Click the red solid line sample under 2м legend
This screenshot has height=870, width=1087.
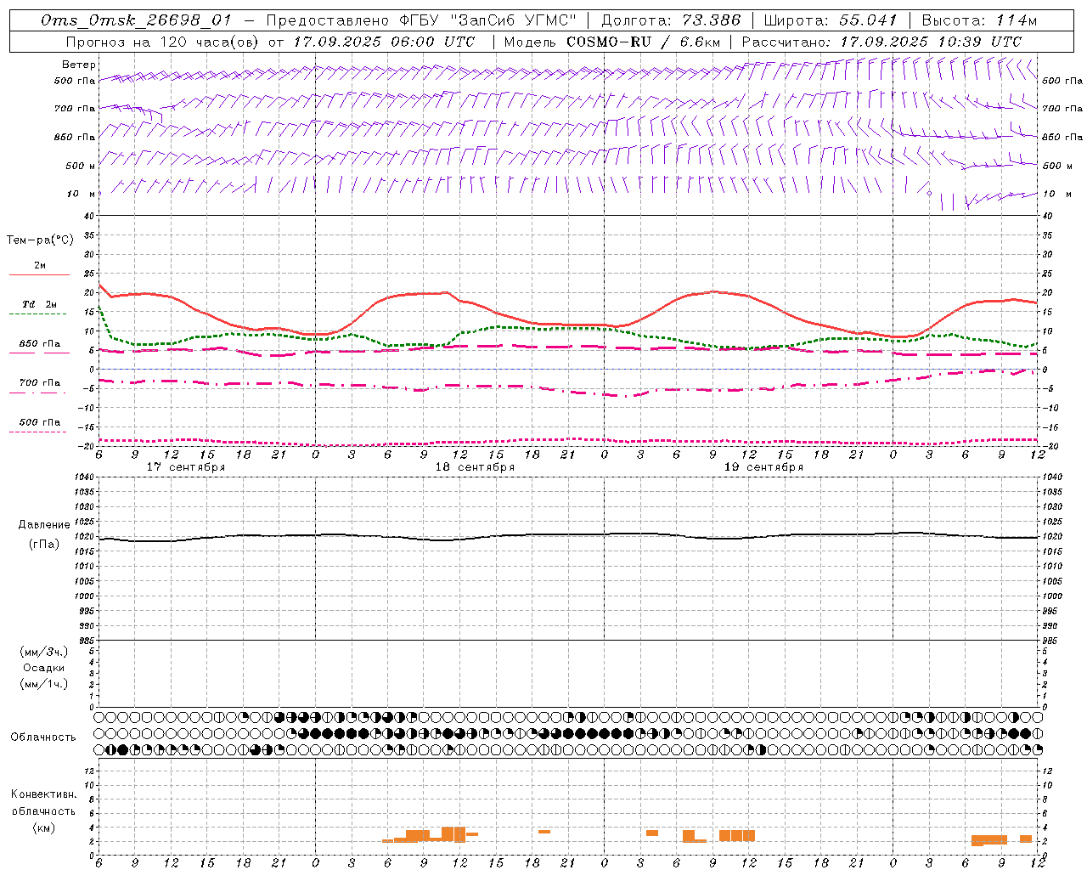coord(39,274)
